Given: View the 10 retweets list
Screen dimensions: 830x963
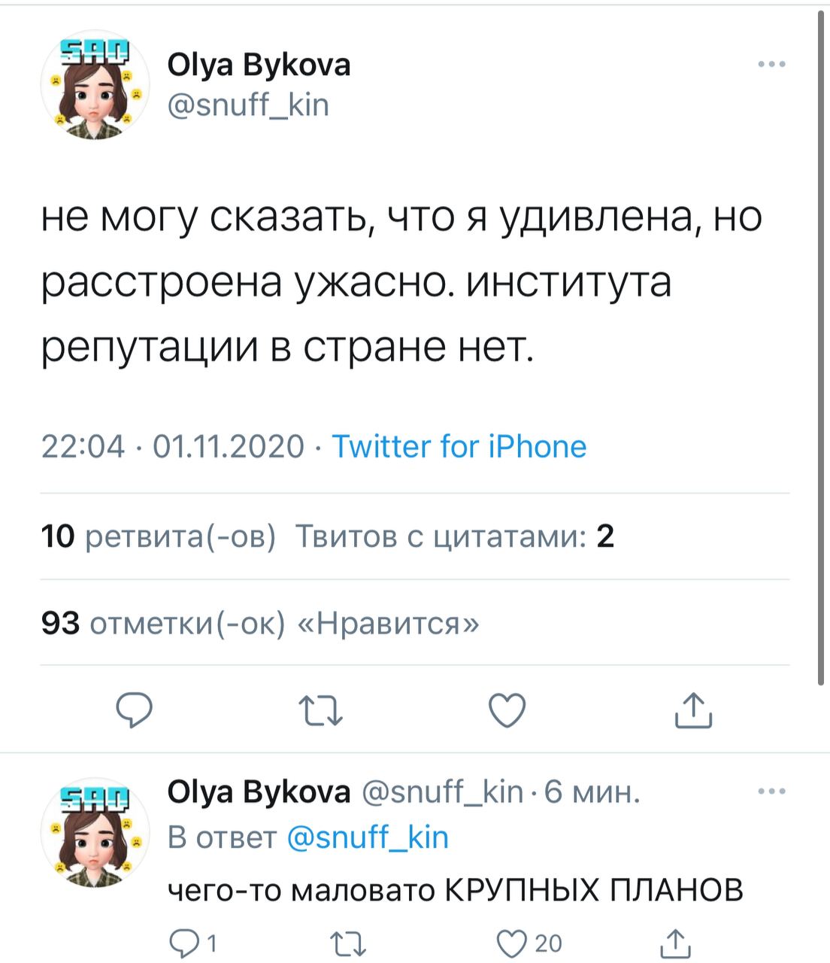Looking at the screenshot, I should tap(159, 536).
